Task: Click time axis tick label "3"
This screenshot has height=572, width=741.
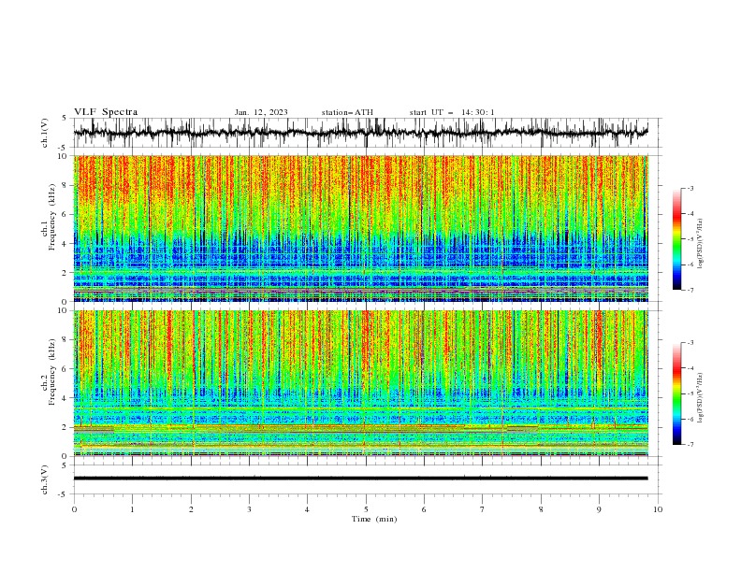Action: pyautogui.click(x=249, y=509)
